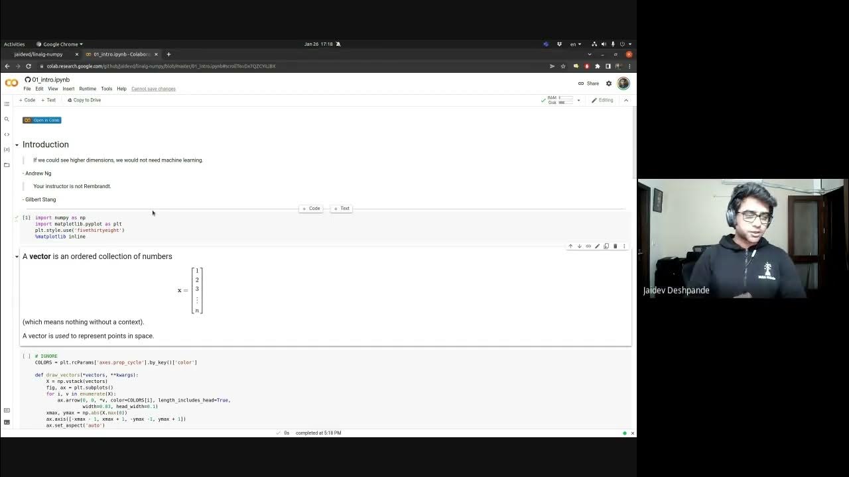Open the File menu
The height and width of the screenshot is (477, 849).
(27, 89)
